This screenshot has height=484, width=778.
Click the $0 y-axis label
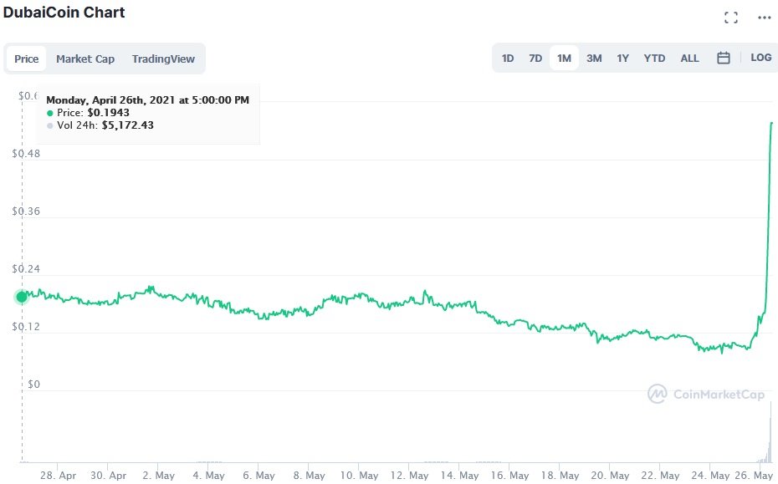pyautogui.click(x=33, y=385)
